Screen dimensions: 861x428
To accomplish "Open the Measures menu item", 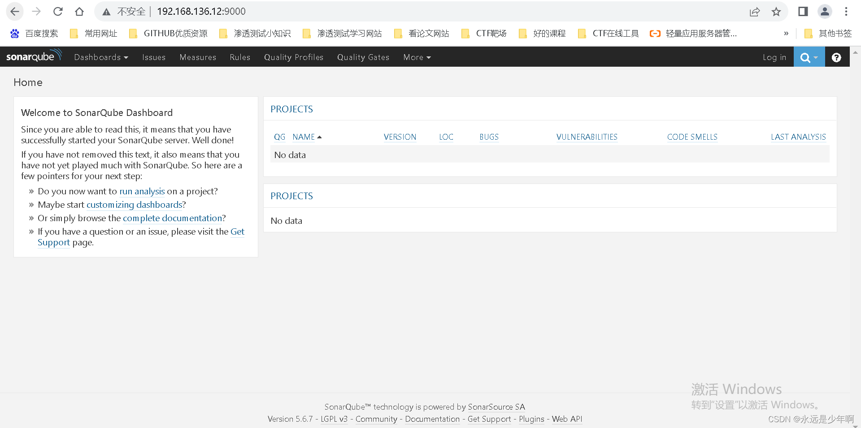I will 198,57.
